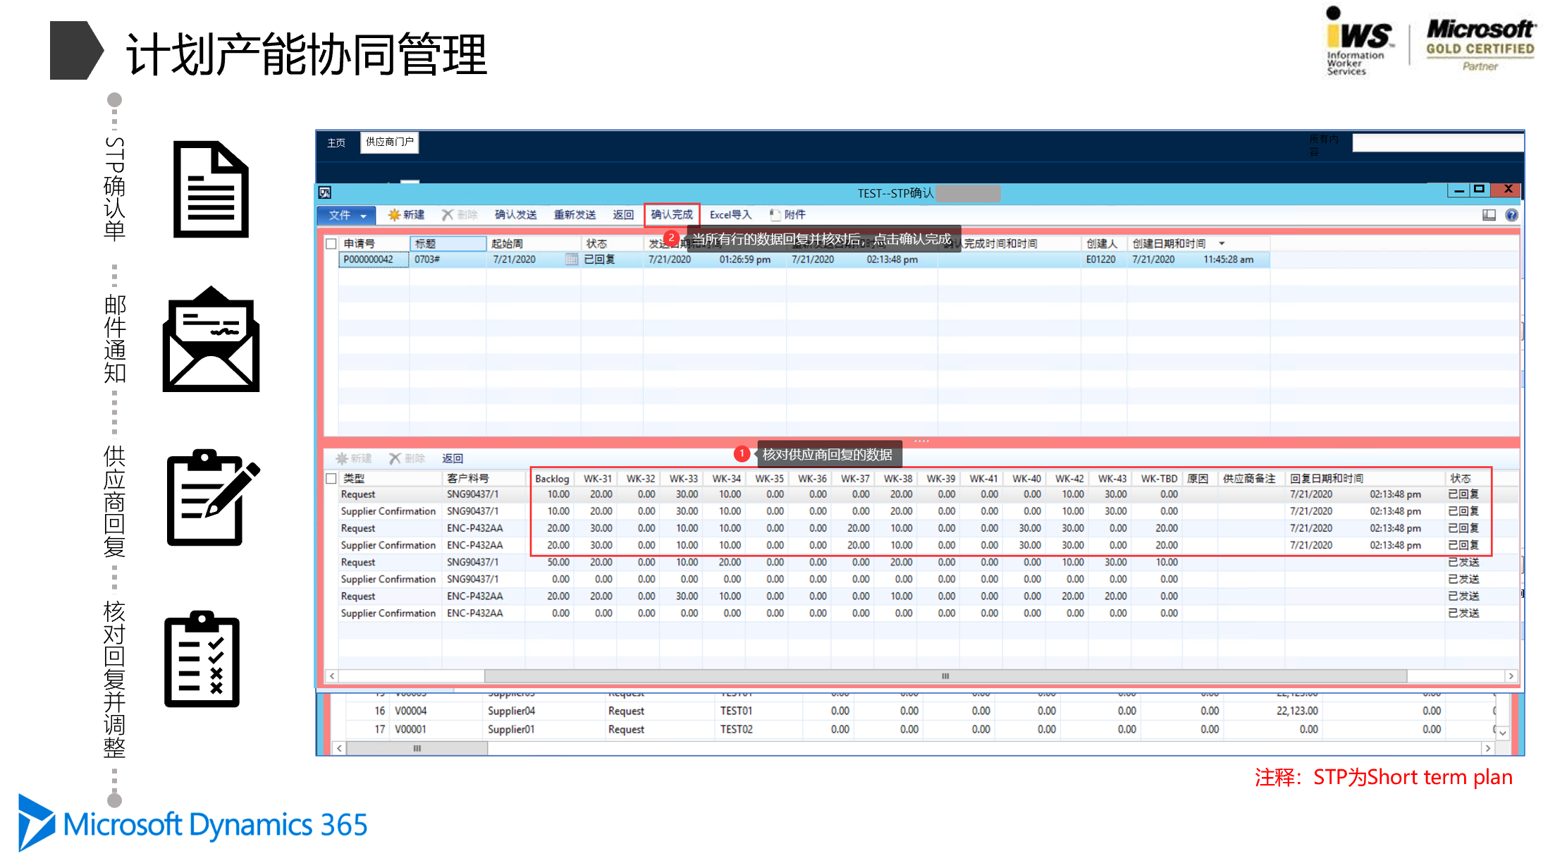Tick the select-all checkbox beside 申请号 header
The height and width of the screenshot is (868, 1548).
(331, 244)
